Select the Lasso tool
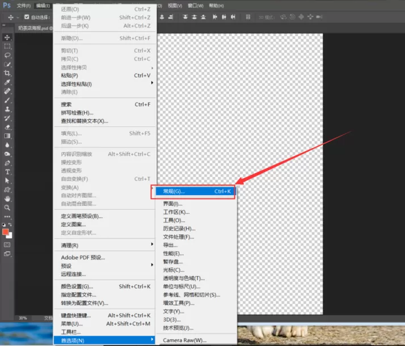Viewport: 405px width, 346px height. 7,55
